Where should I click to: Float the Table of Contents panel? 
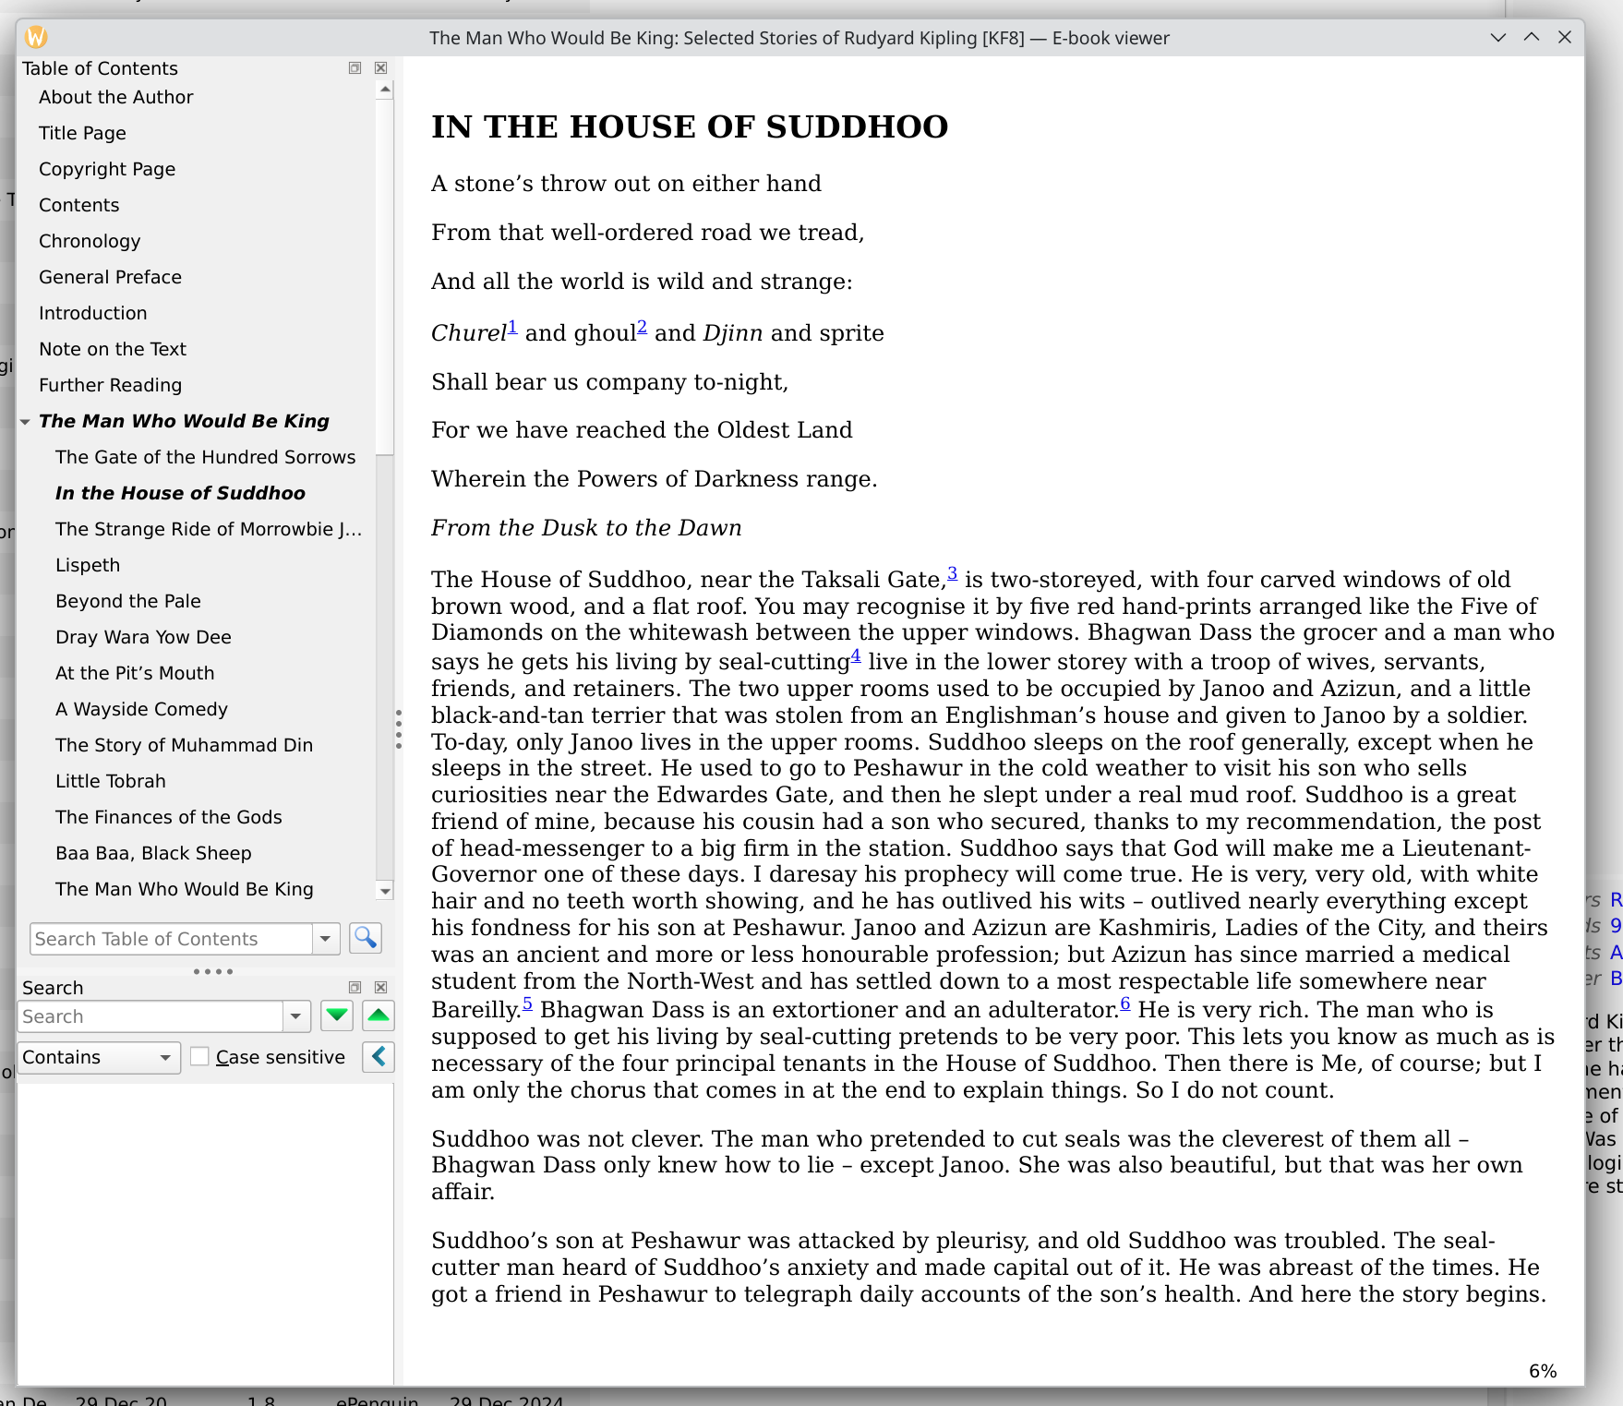pos(355,68)
